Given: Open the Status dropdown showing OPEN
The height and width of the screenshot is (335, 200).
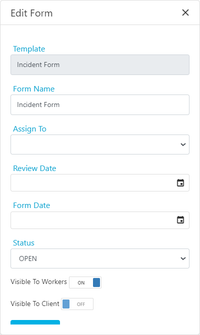Looking at the screenshot, I should tap(100, 258).
